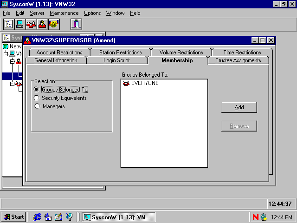Click the system tree view toolbar icon
Screen dimensions: 297x223
9,24
